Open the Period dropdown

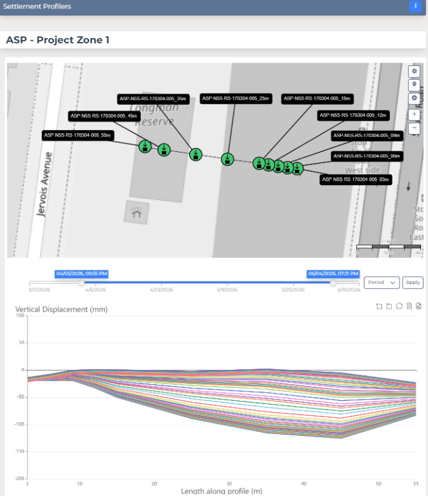(x=382, y=283)
